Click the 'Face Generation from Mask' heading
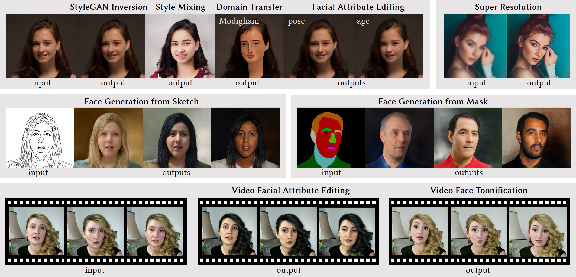 pos(433,102)
